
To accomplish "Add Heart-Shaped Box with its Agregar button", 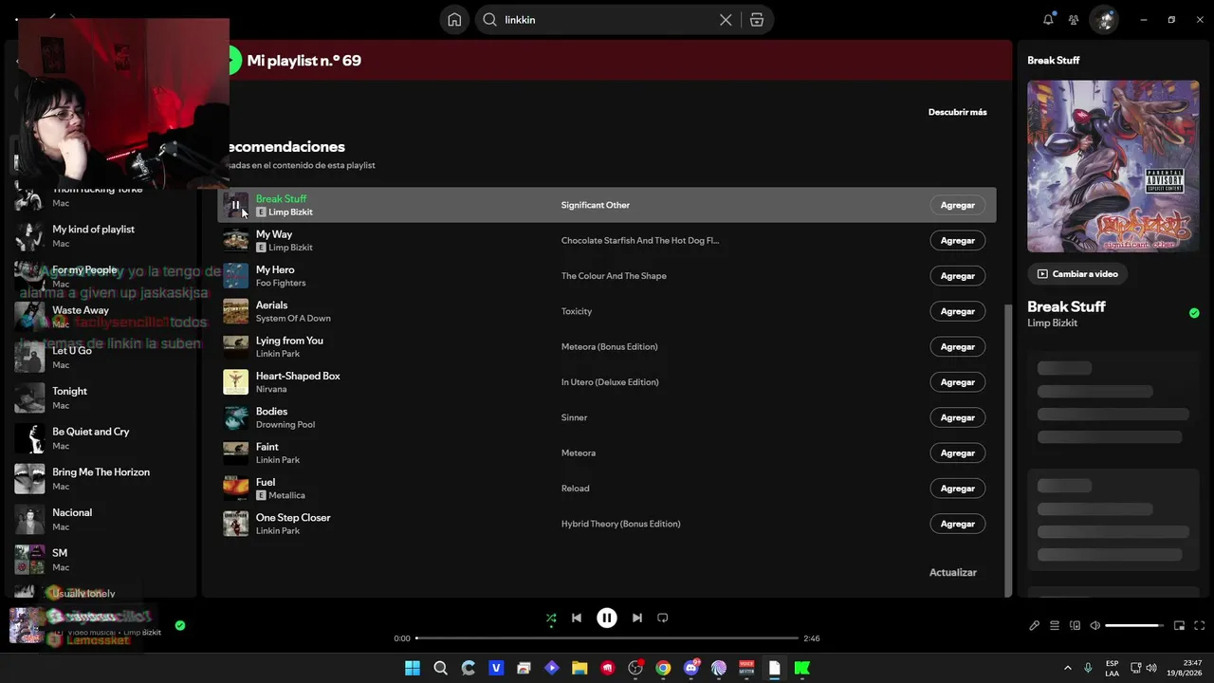I will coord(957,382).
